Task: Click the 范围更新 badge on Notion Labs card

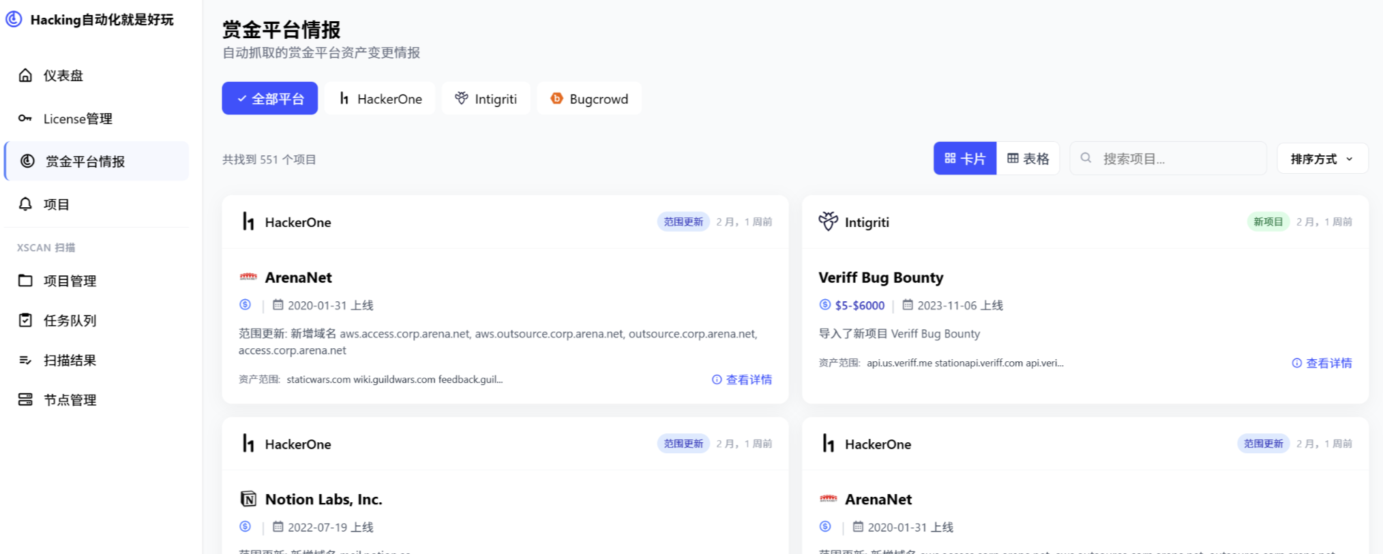Action: tap(683, 444)
